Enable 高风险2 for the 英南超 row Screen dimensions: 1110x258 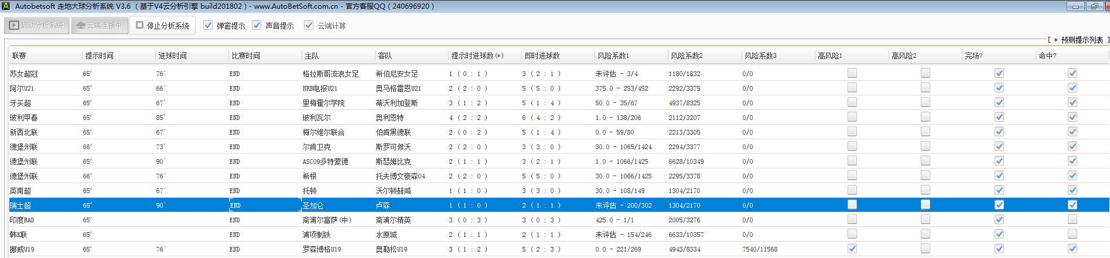(925, 190)
